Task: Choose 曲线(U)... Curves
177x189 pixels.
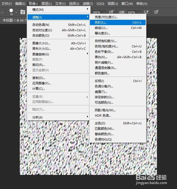Action: point(118,28)
